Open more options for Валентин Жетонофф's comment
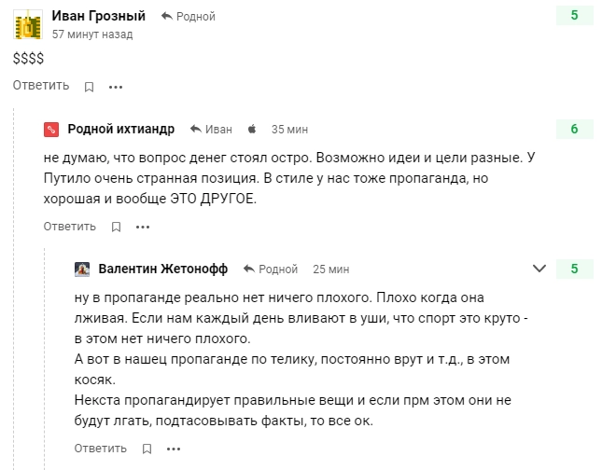602x470 pixels. (174, 449)
